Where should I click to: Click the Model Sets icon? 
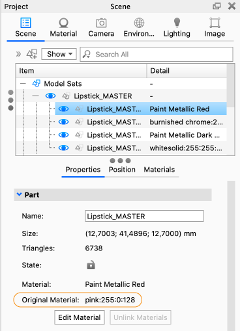click(37, 83)
